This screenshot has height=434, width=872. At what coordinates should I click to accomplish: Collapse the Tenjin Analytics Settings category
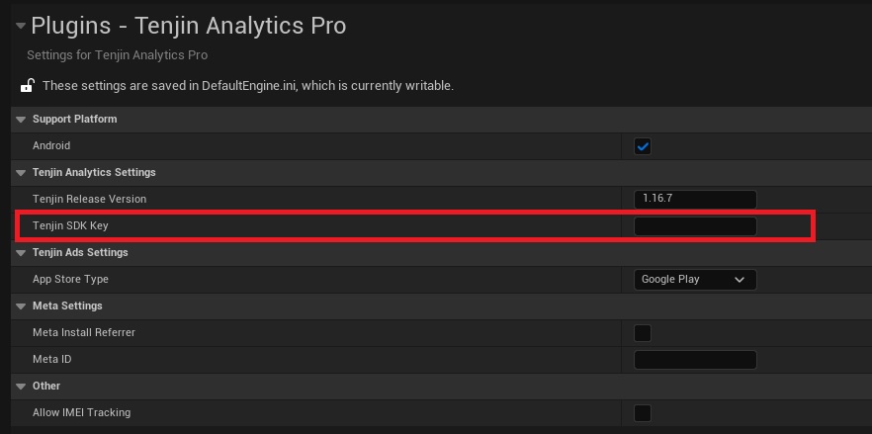(21, 172)
